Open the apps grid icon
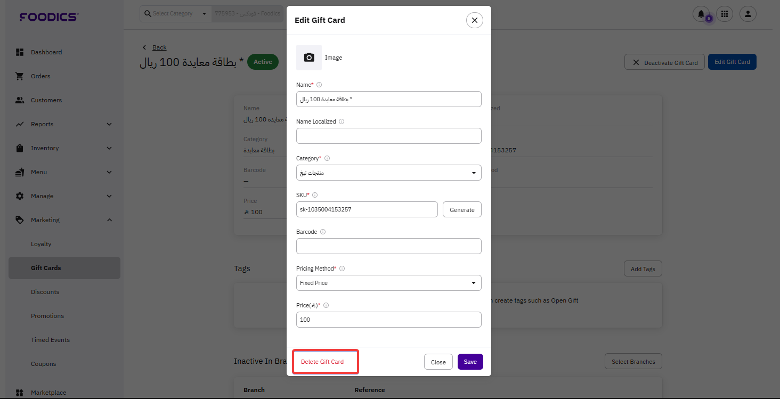The image size is (780, 399). [724, 14]
